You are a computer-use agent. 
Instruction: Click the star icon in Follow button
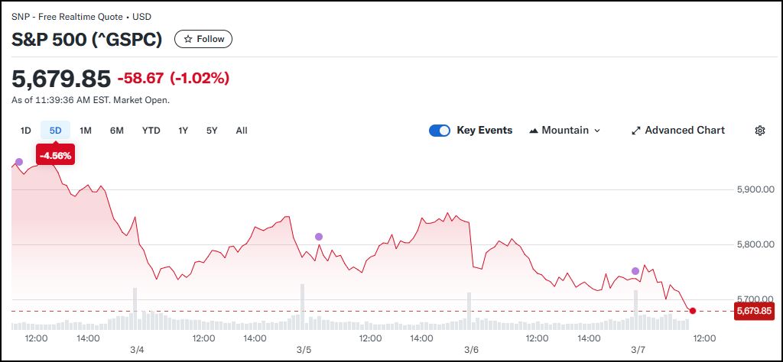(x=188, y=39)
